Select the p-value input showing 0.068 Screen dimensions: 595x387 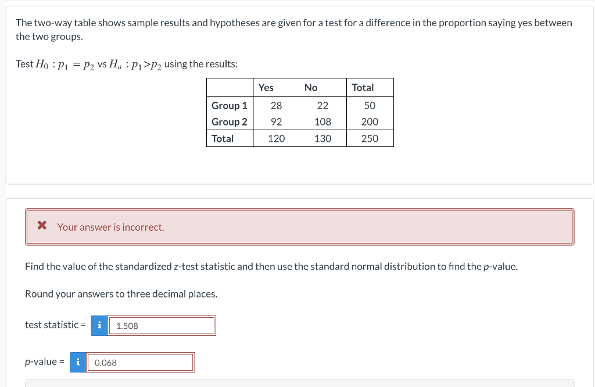pos(141,362)
